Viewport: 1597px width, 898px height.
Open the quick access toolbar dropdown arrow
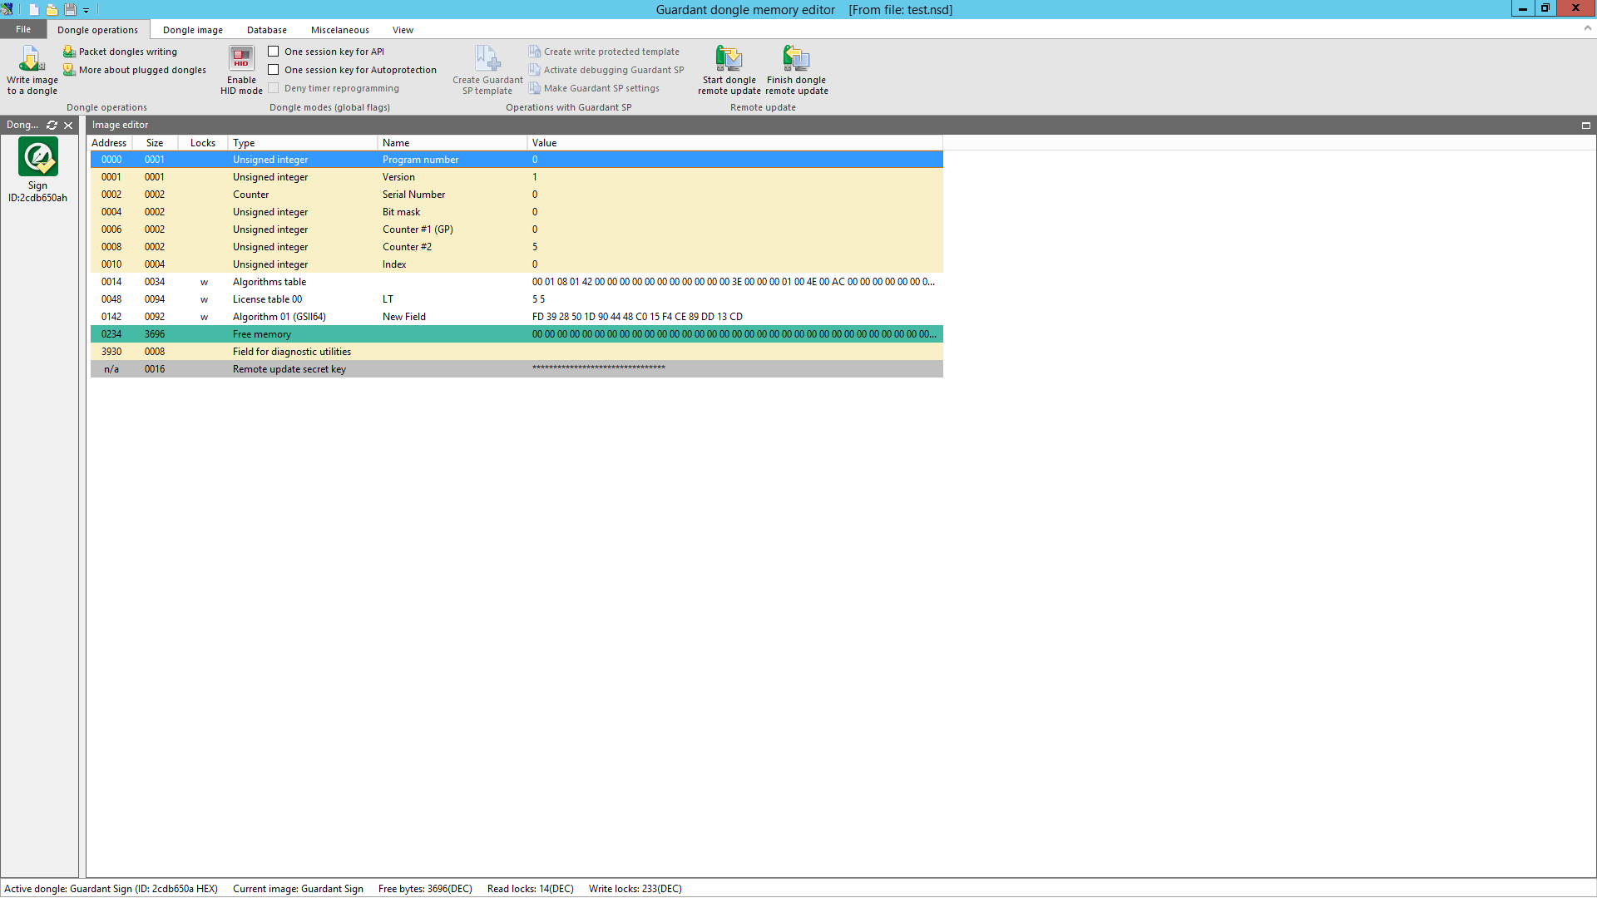point(86,11)
